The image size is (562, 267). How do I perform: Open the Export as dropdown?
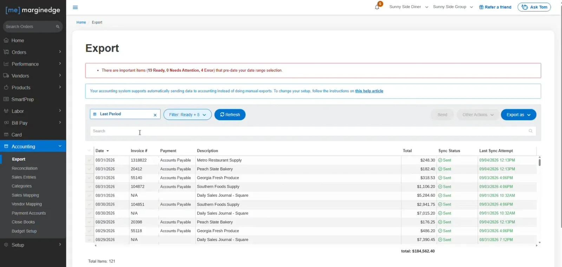click(518, 115)
